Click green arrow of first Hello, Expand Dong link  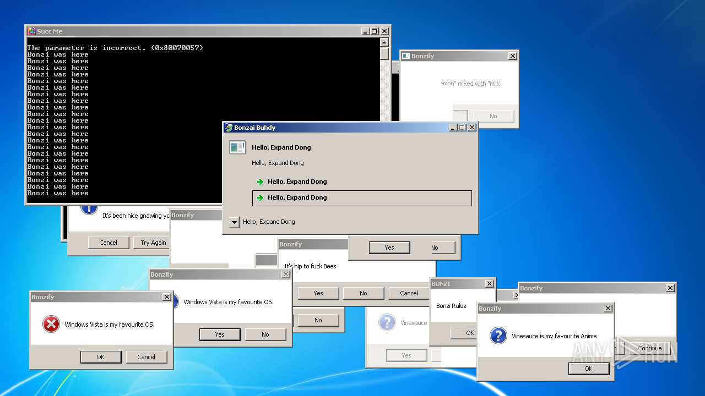point(260,182)
